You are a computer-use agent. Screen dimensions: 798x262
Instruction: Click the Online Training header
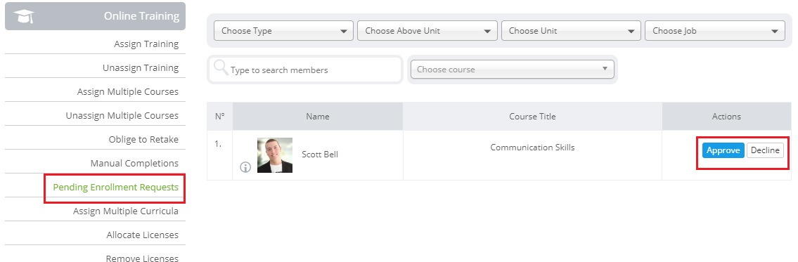(x=95, y=16)
